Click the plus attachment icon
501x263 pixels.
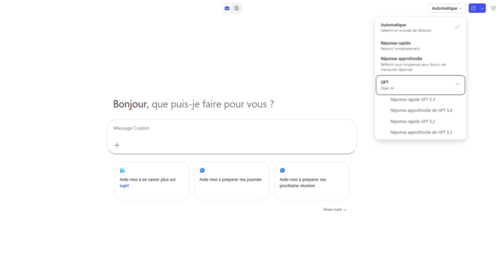(x=117, y=145)
